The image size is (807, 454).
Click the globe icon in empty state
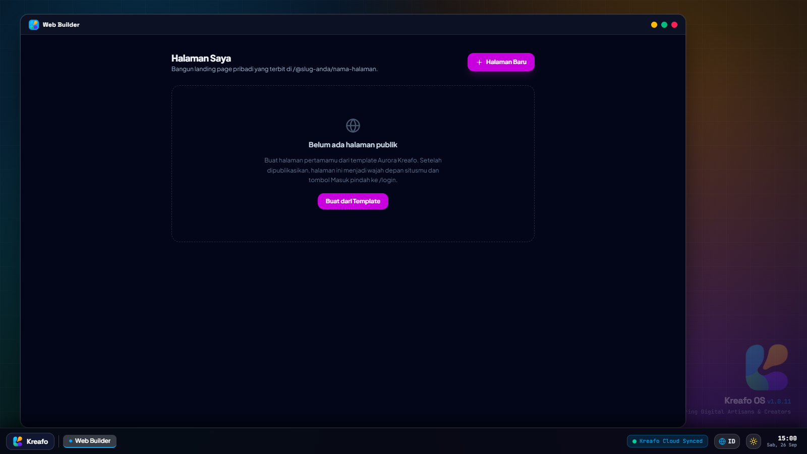tap(353, 125)
